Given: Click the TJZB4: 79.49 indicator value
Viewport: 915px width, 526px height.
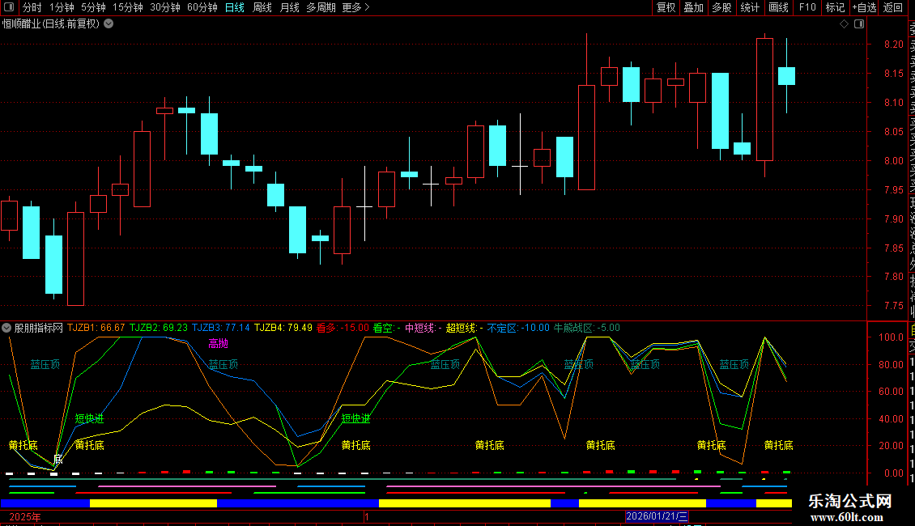Looking at the screenshot, I should [x=283, y=328].
